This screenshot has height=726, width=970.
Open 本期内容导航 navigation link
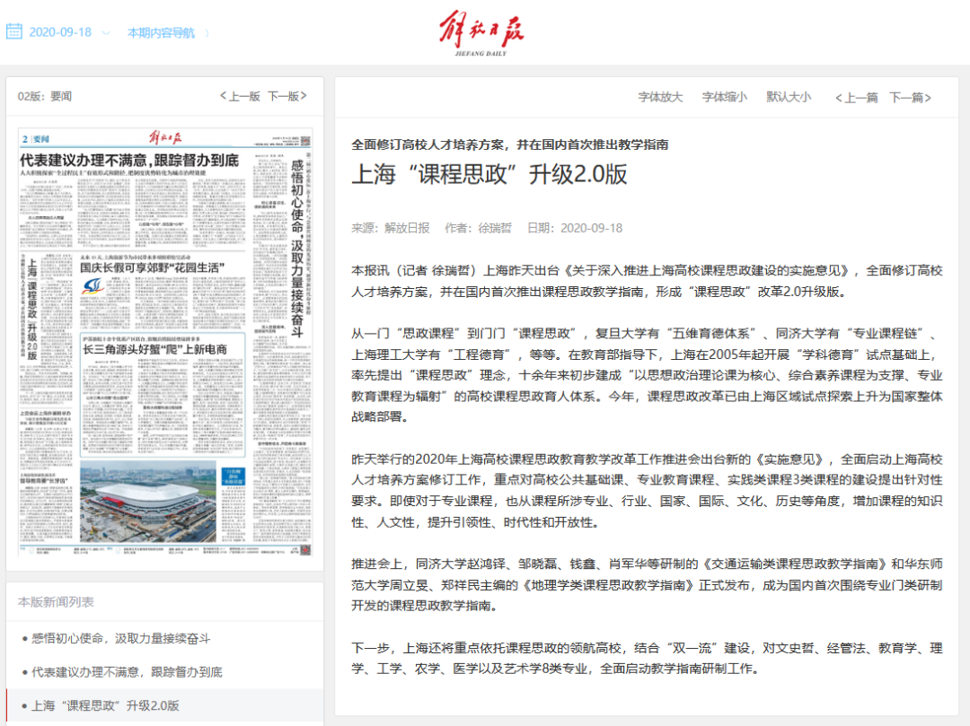pyautogui.click(x=161, y=32)
